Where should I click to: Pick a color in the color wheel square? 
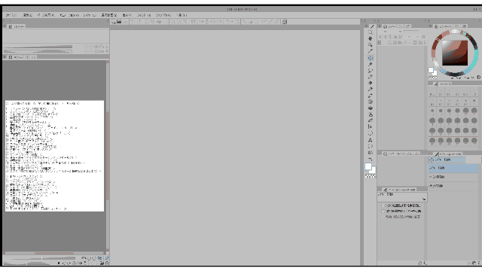[455, 53]
